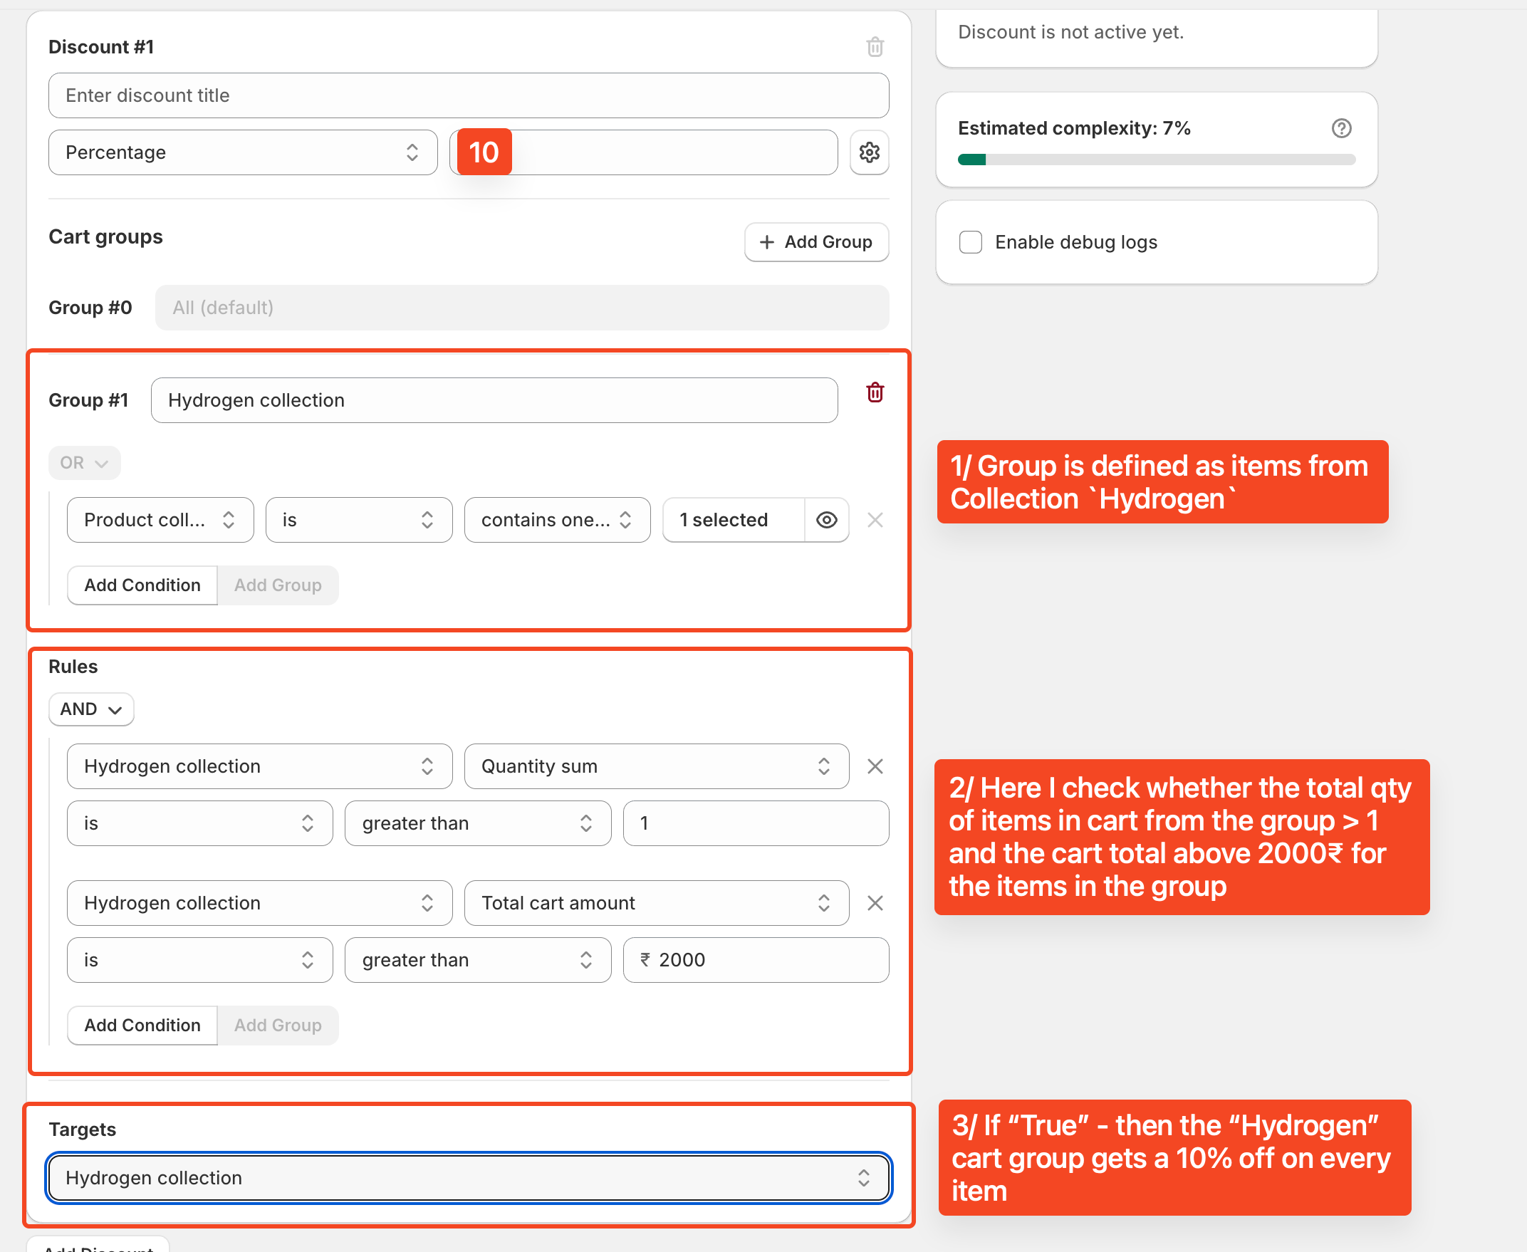The width and height of the screenshot is (1527, 1252).
Task: Remove the Product collection condition
Action: pyautogui.click(x=875, y=520)
